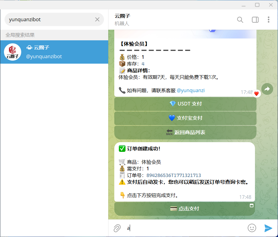Attach a file using the paperclip icon
The width and height of the screenshot is (278, 237).
point(117,228)
